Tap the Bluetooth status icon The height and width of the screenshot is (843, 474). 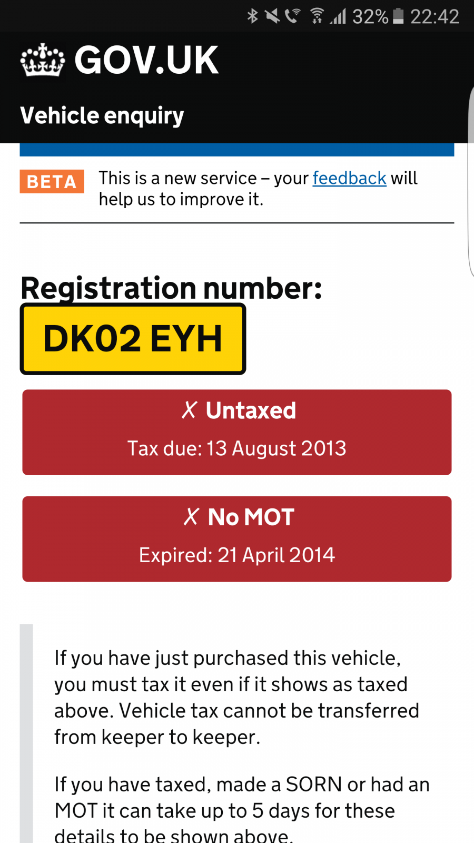(253, 16)
